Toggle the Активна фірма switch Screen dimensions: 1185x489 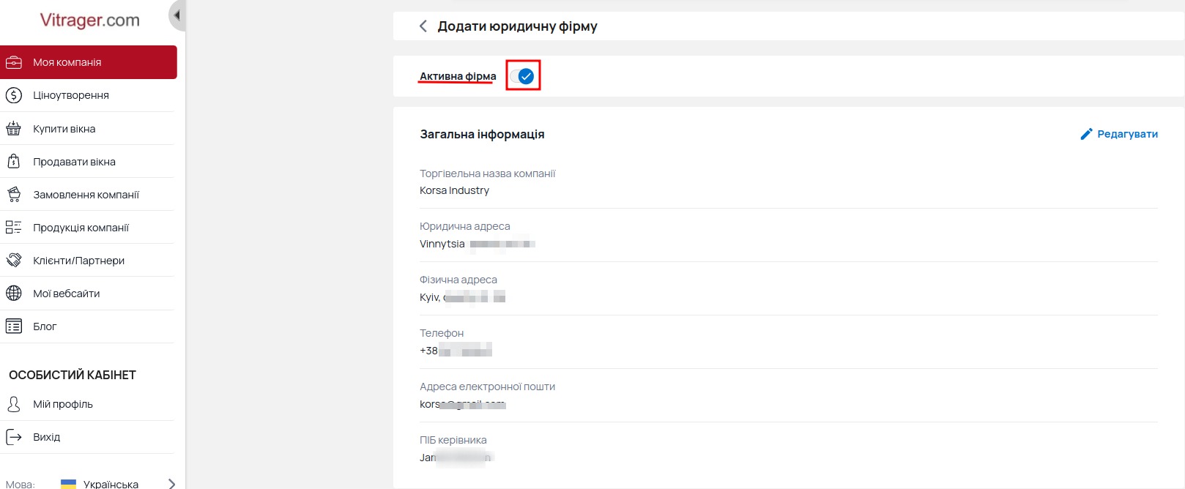pyautogui.click(x=523, y=76)
